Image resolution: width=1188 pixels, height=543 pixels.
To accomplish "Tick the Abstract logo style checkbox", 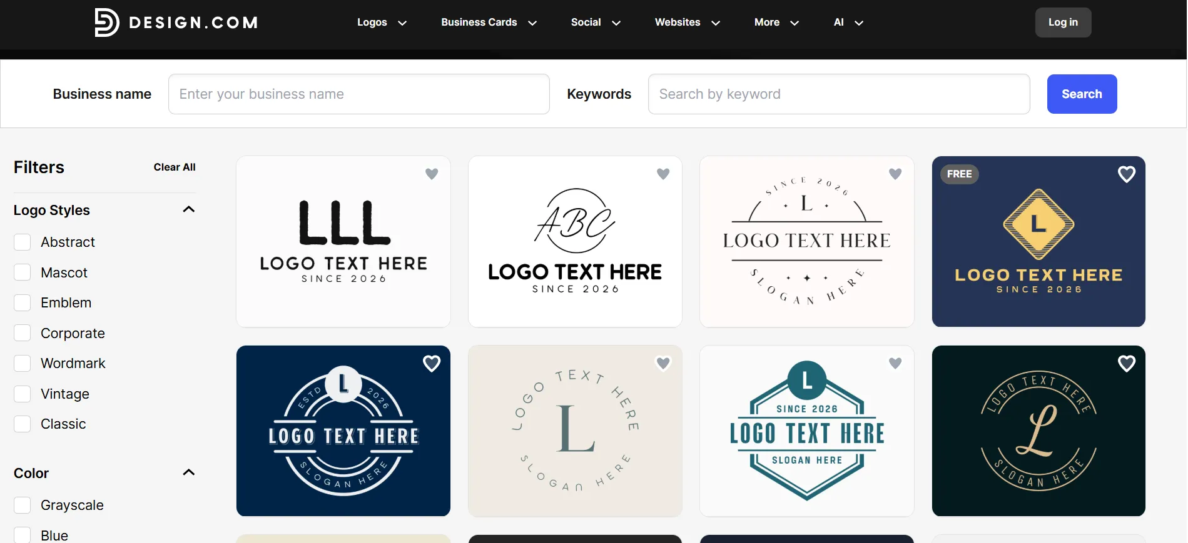I will [23, 242].
